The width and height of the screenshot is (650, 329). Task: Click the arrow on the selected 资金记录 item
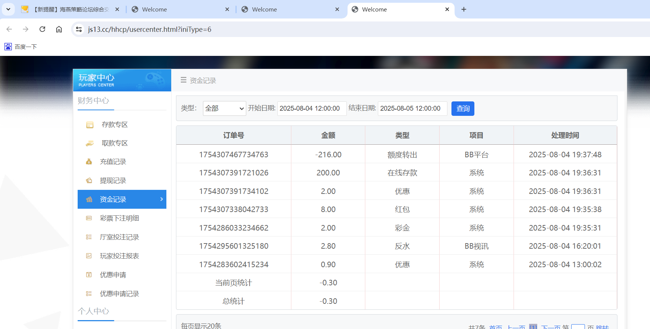[x=162, y=199]
